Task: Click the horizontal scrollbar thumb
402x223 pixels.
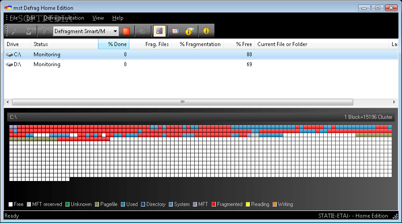Action: tap(183, 102)
